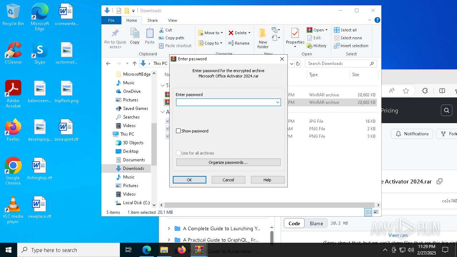Click the Explorer Help question mark icon

377,20
